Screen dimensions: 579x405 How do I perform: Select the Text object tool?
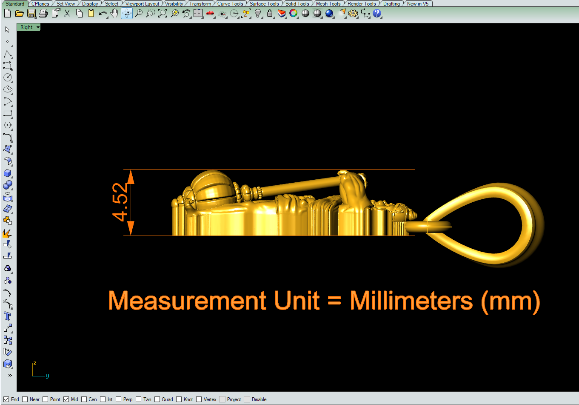7,316
